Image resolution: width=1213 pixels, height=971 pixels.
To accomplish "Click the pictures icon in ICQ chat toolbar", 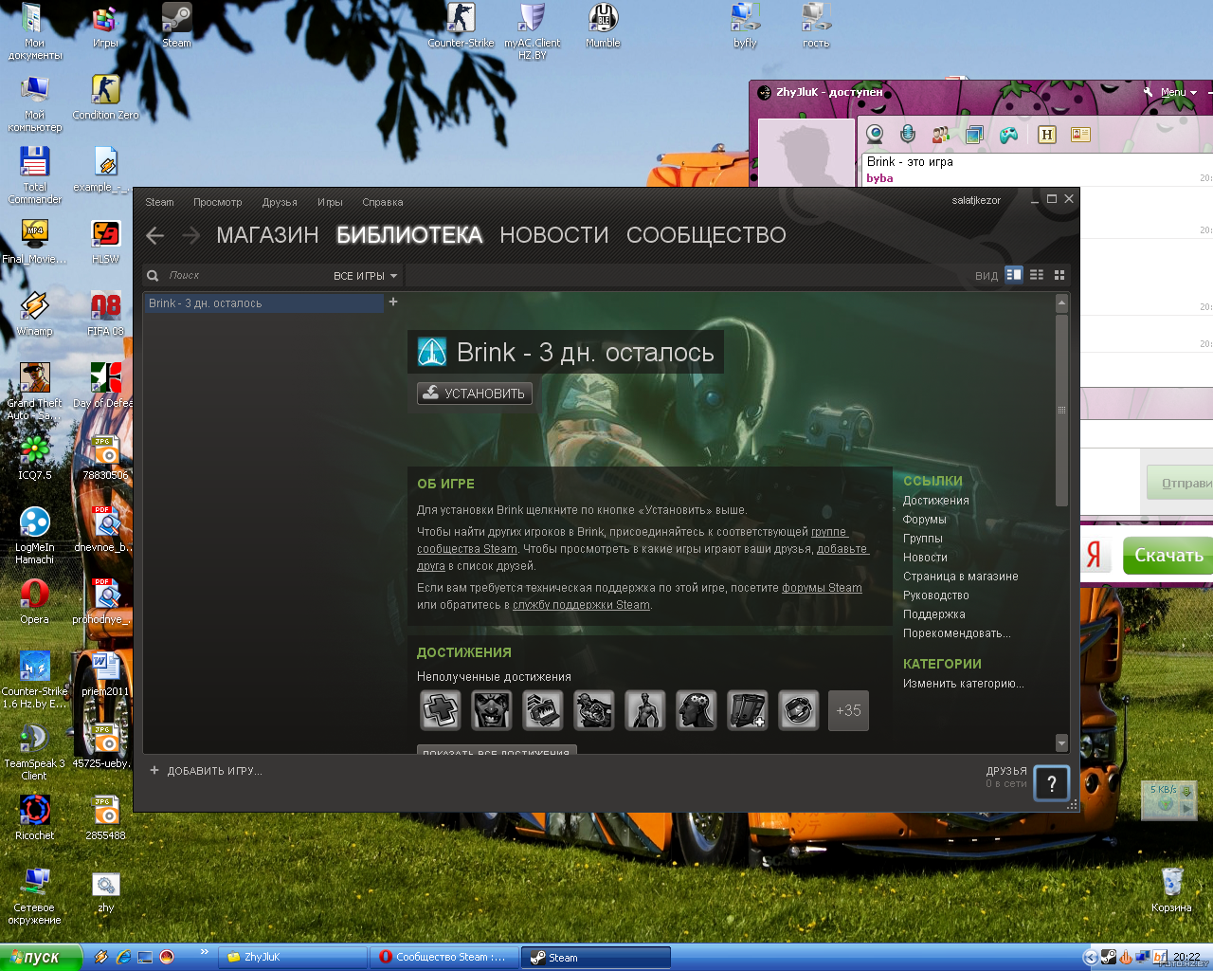I will point(974,134).
